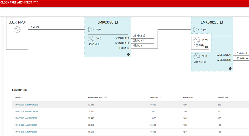249x136 pixels.
Task: Open LMK04828B external link icon
Action: (221, 22)
